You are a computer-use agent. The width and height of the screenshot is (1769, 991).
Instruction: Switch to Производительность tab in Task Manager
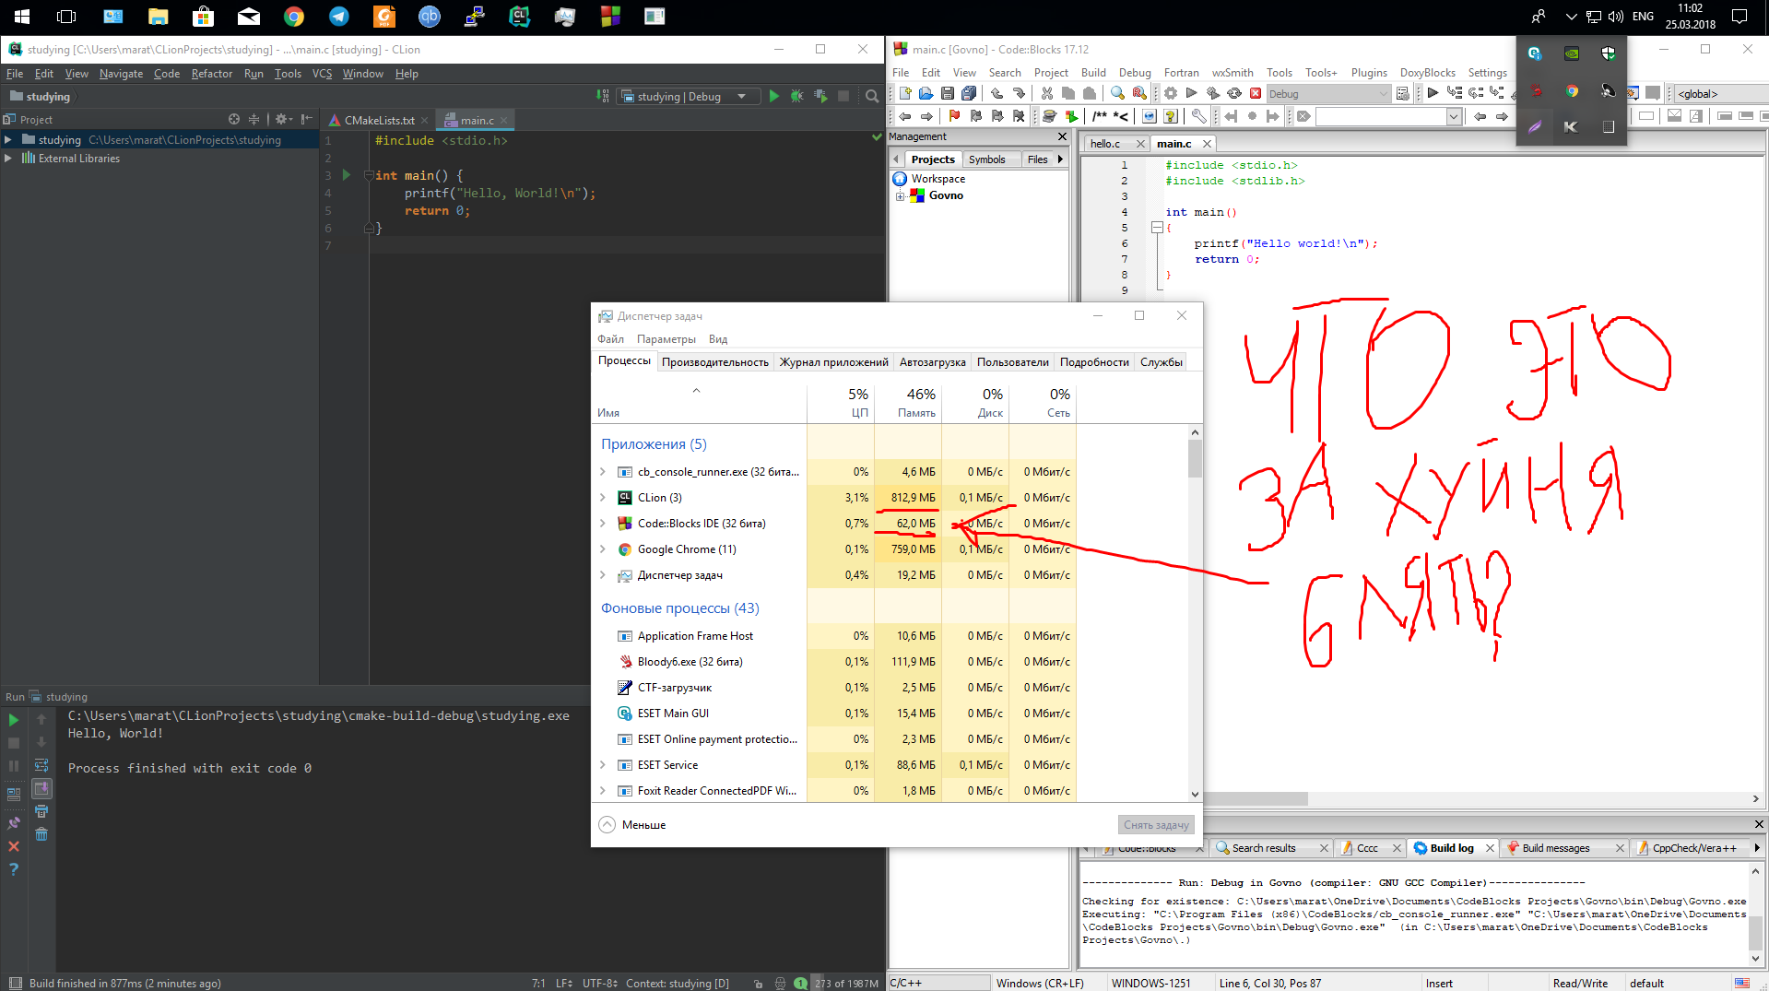pyautogui.click(x=714, y=361)
